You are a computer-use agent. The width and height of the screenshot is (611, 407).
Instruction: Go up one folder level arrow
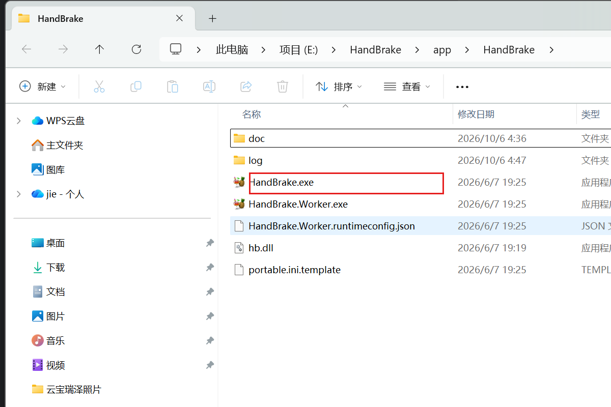(99, 49)
